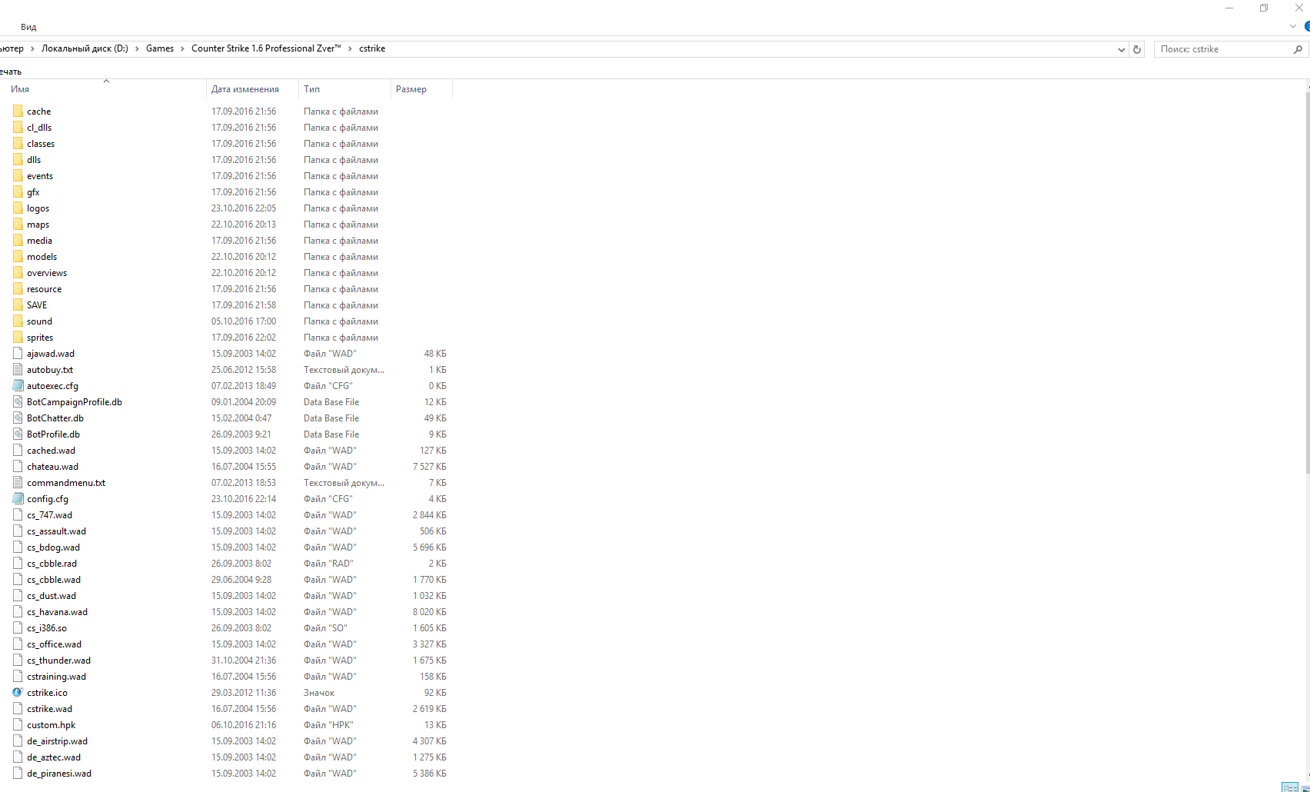
Task: Click the de_piranesi.wad file name
Action: click(59, 774)
